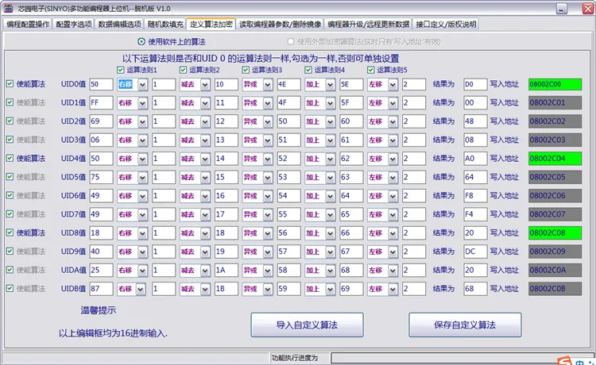Switch to the 随机数填充 tab
596x365 pixels.
(165, 25)
